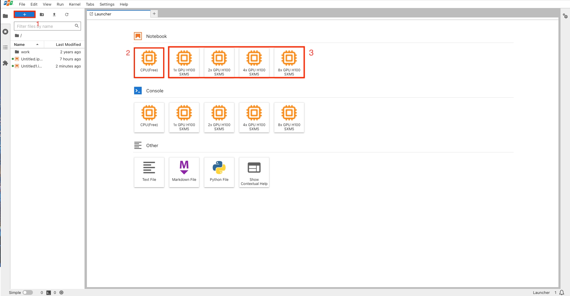The height and width of the screenshot is (296, 570).
Task: Open the Running Terminals and Kernels sidebar
Action: click(5, 32)
